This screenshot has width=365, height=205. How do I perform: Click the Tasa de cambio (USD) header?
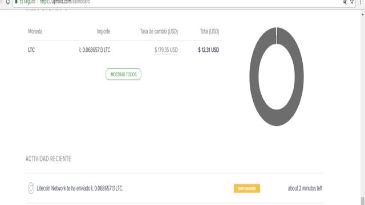pos(159,31)
